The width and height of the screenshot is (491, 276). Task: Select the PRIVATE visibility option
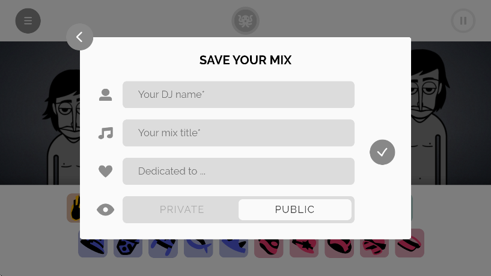point(181,209)
